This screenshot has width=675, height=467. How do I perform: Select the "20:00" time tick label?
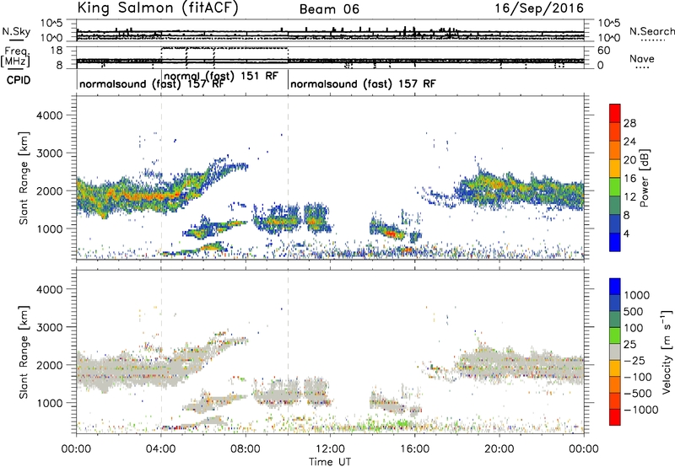(x=499, y=449)
